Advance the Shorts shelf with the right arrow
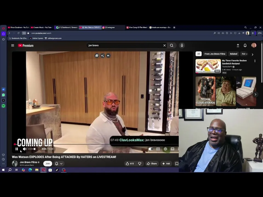Viewport: 263px width, 197px height. (255, 94)
